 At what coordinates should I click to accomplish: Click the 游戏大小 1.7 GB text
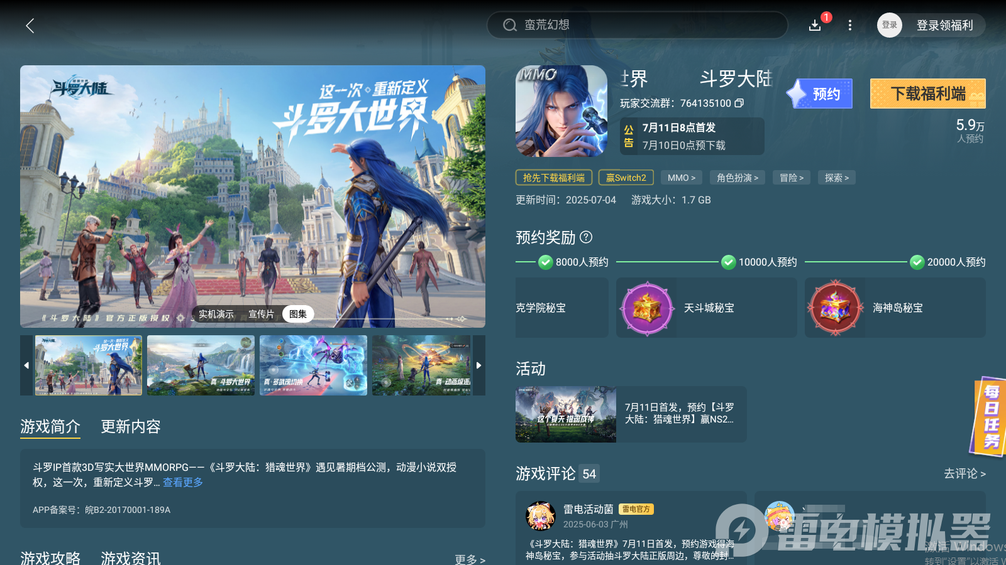(671, 200)
